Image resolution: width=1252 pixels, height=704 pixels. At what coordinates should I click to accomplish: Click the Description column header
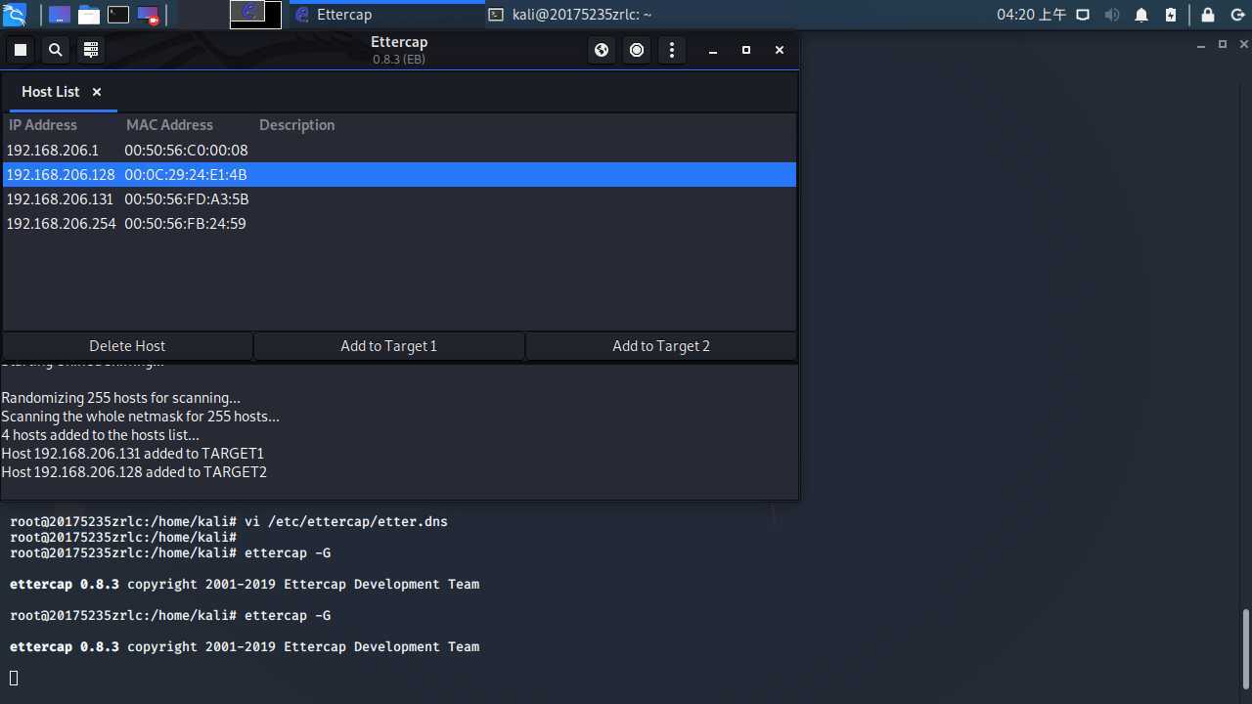pyautogui.click(x=296, y=125)
